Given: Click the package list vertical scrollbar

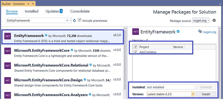Looking at the screenshot, I should pos(125,60).
